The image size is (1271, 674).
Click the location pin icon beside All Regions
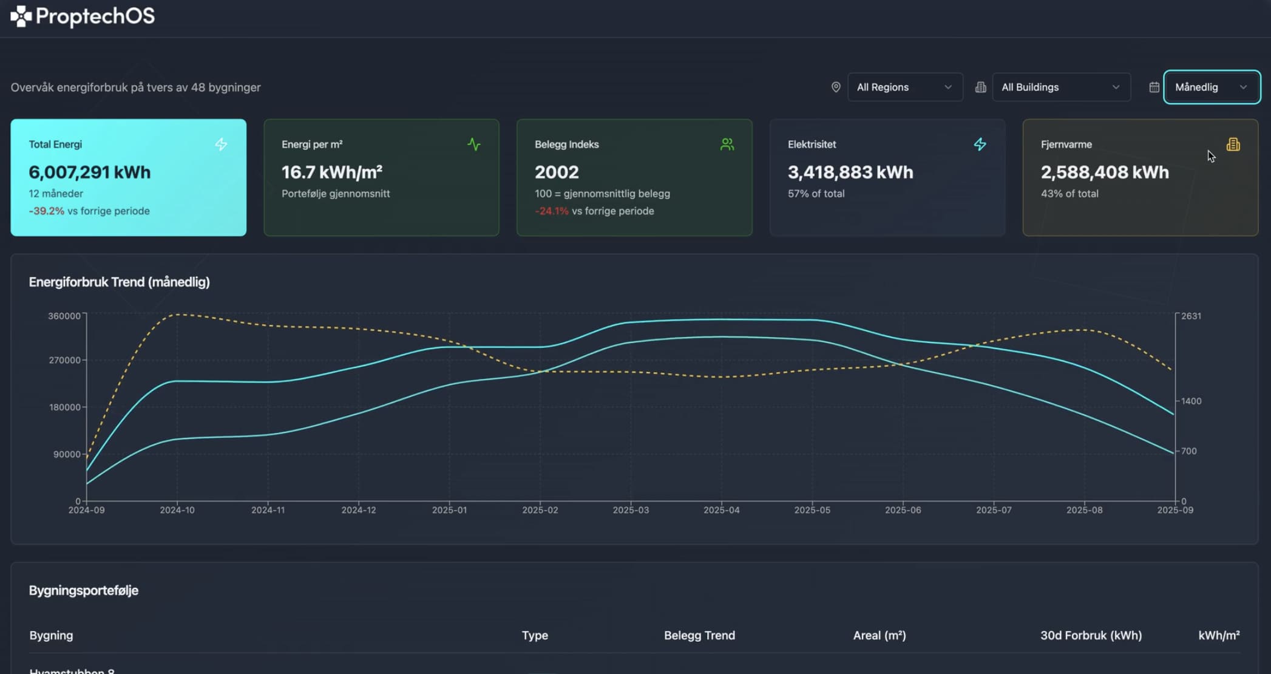pos(836,87)
